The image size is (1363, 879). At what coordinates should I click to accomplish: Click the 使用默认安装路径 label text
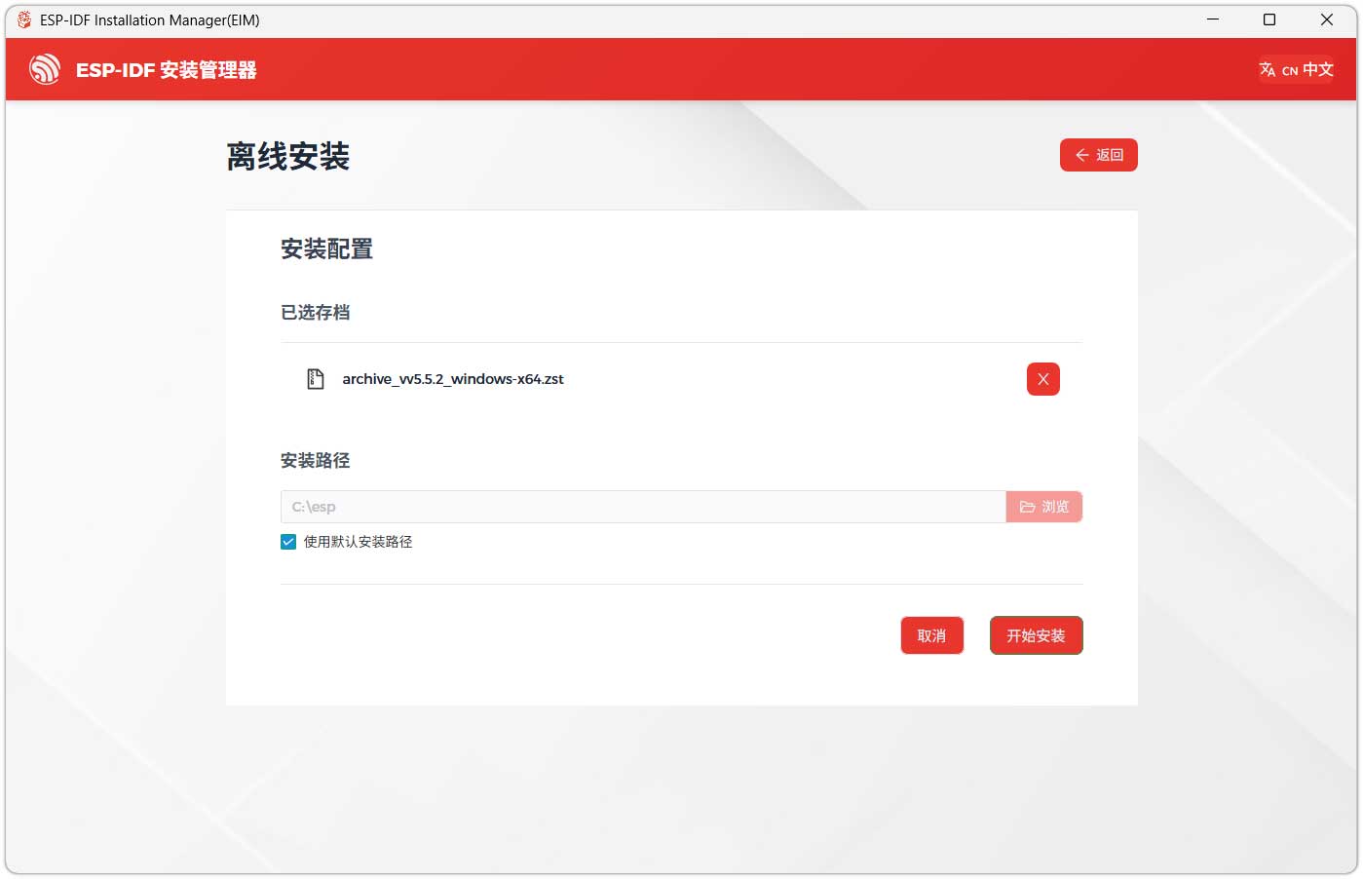click(x=358, y=542)
